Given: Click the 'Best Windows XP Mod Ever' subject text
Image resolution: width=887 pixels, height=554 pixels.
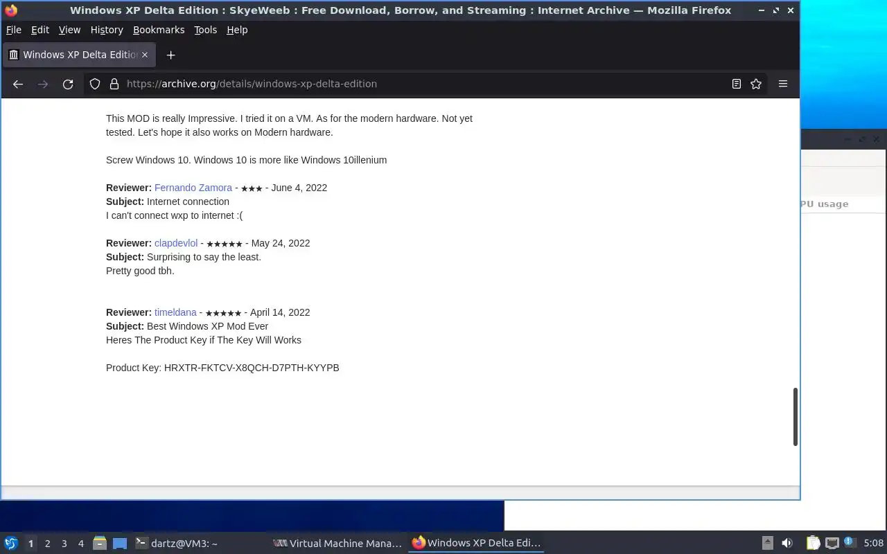Looking at the screenshot, I should [207, 326].
